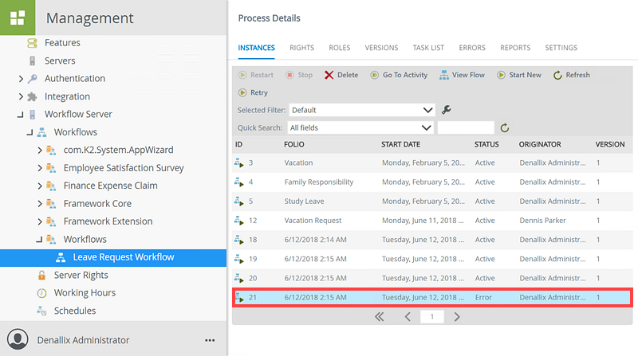Image resolution: width=638 pixels, height=356 pixels.
Task: Refresh the instances list
Action: (558, 75)
